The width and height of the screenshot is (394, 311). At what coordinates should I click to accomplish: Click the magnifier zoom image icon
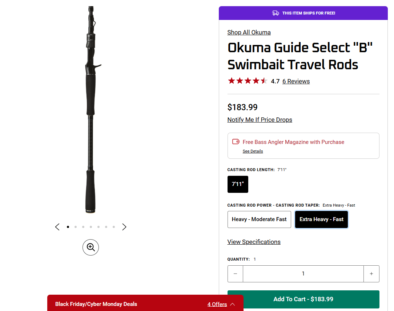click(x=91, y=247)
